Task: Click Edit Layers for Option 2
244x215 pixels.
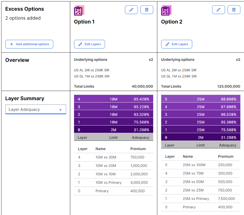Action: tap(176, 44)
